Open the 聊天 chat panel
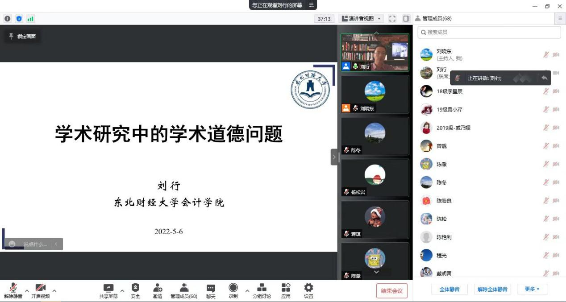The height and width of the screenshot is (302, 566). (x=210, y=290)
